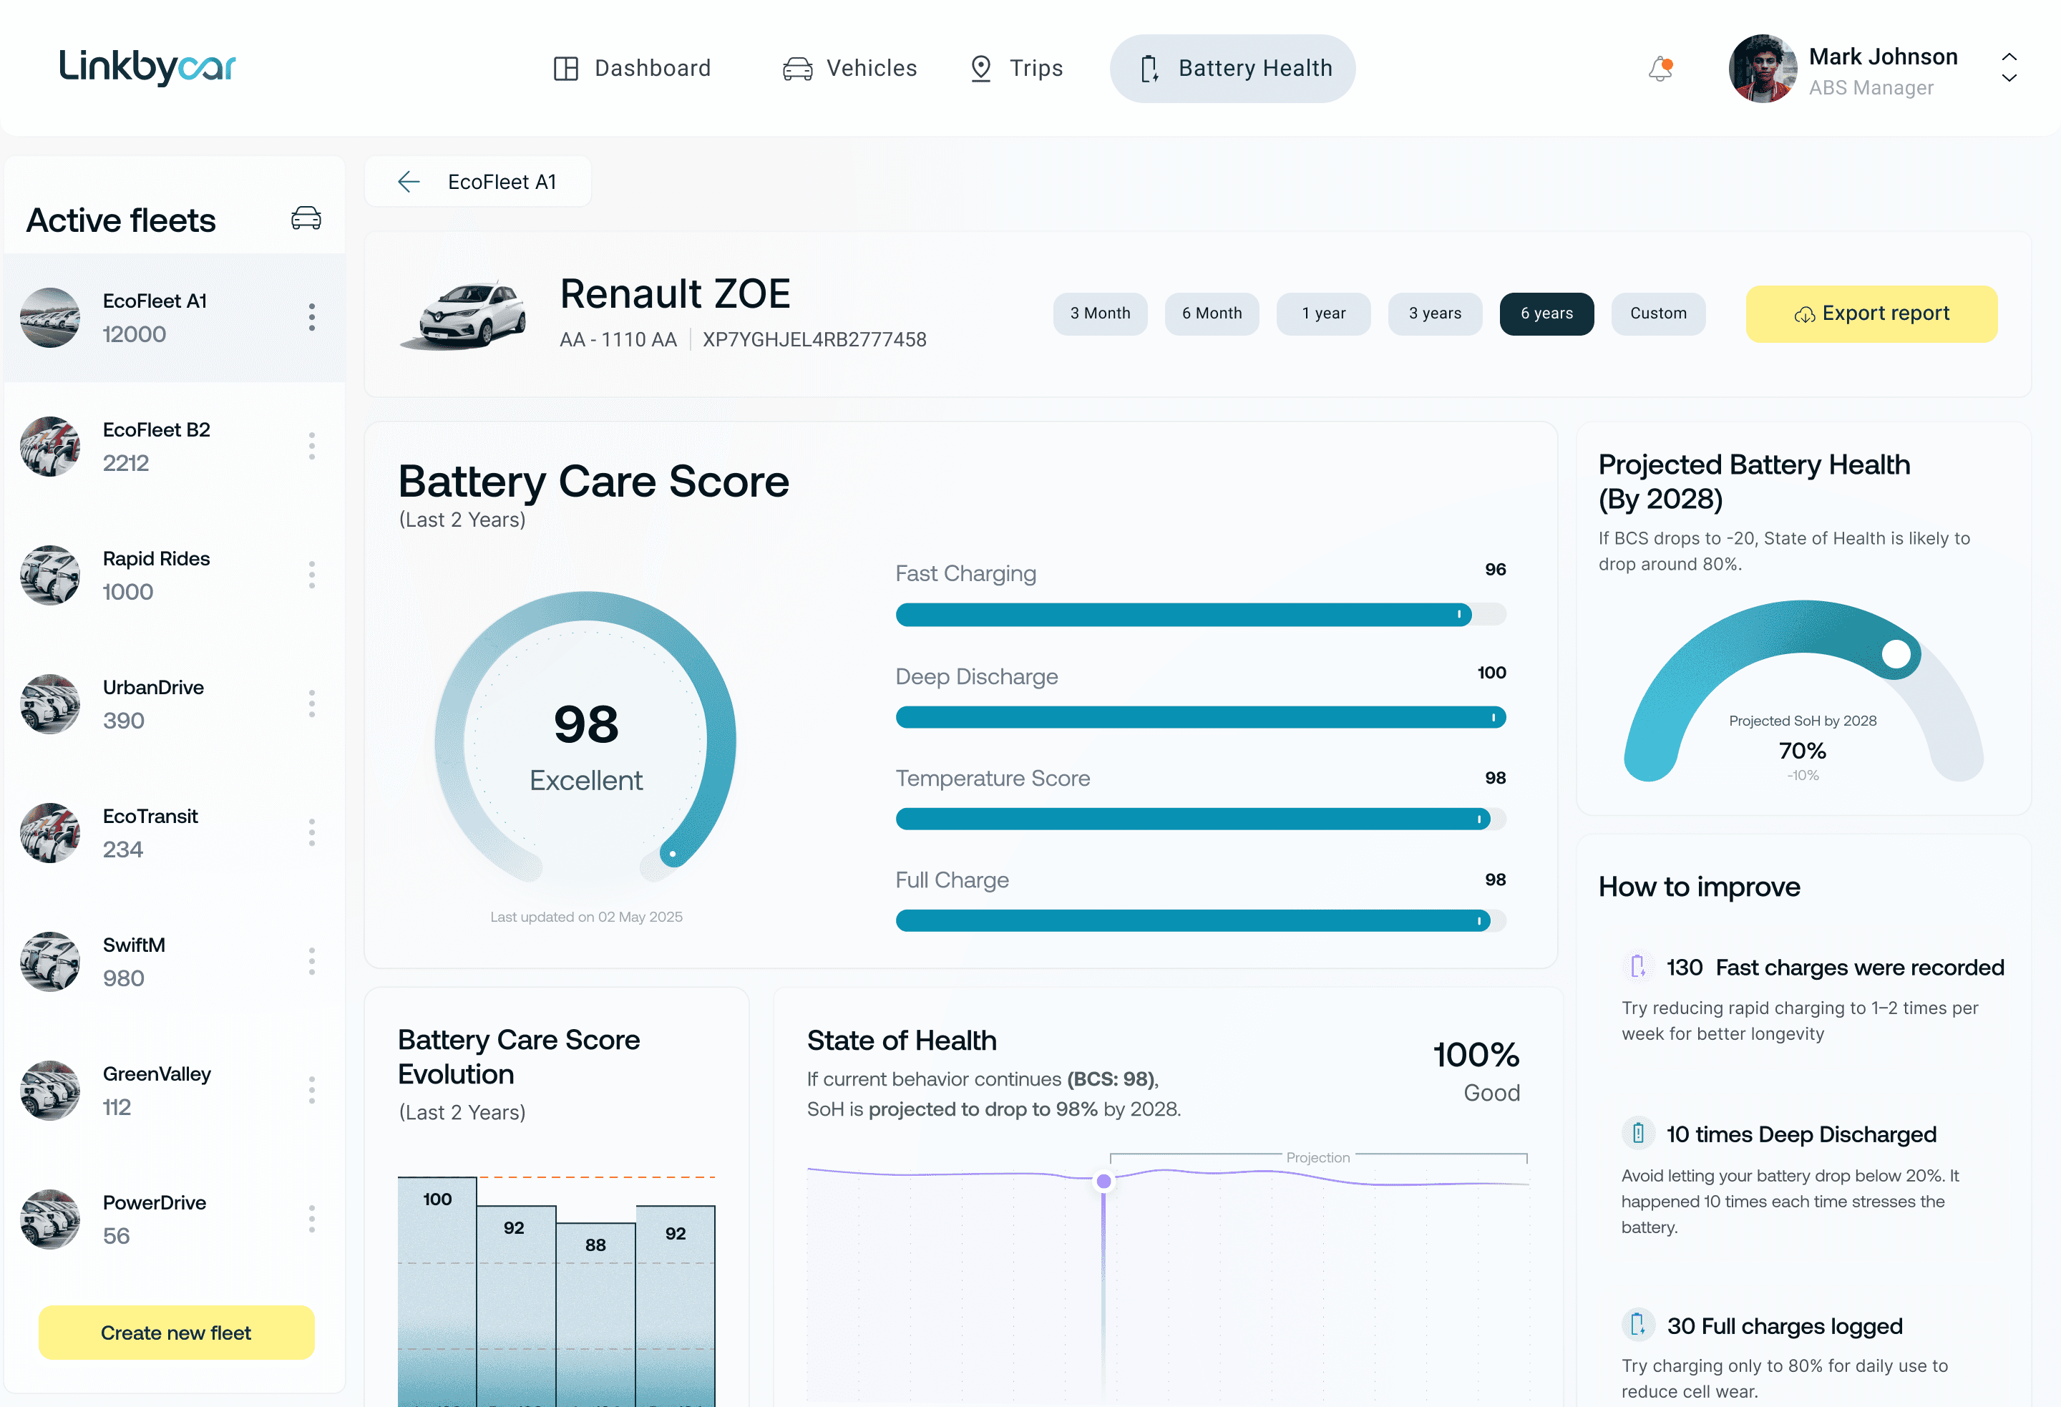Open the Dashboard tab

click(x=633, y=68)
